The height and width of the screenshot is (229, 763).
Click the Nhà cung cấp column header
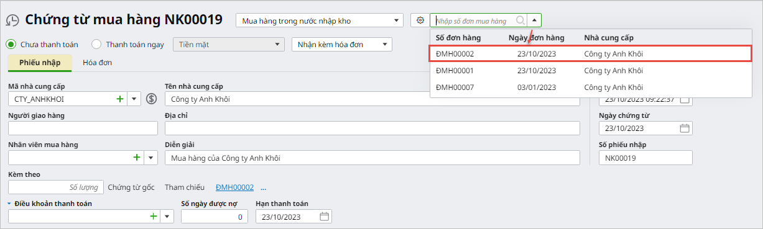click(x=609, y=38)
